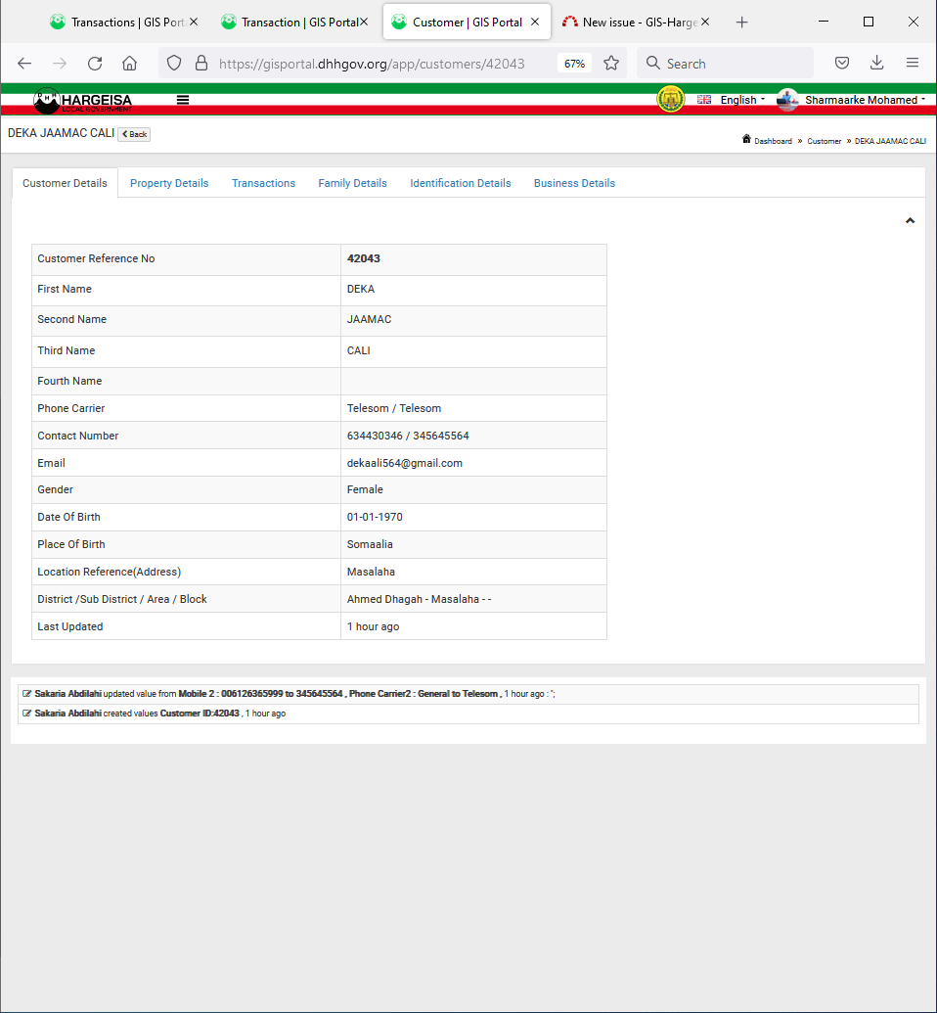Close the New issue tab
937x1013 pixels.
click(705, 22)
